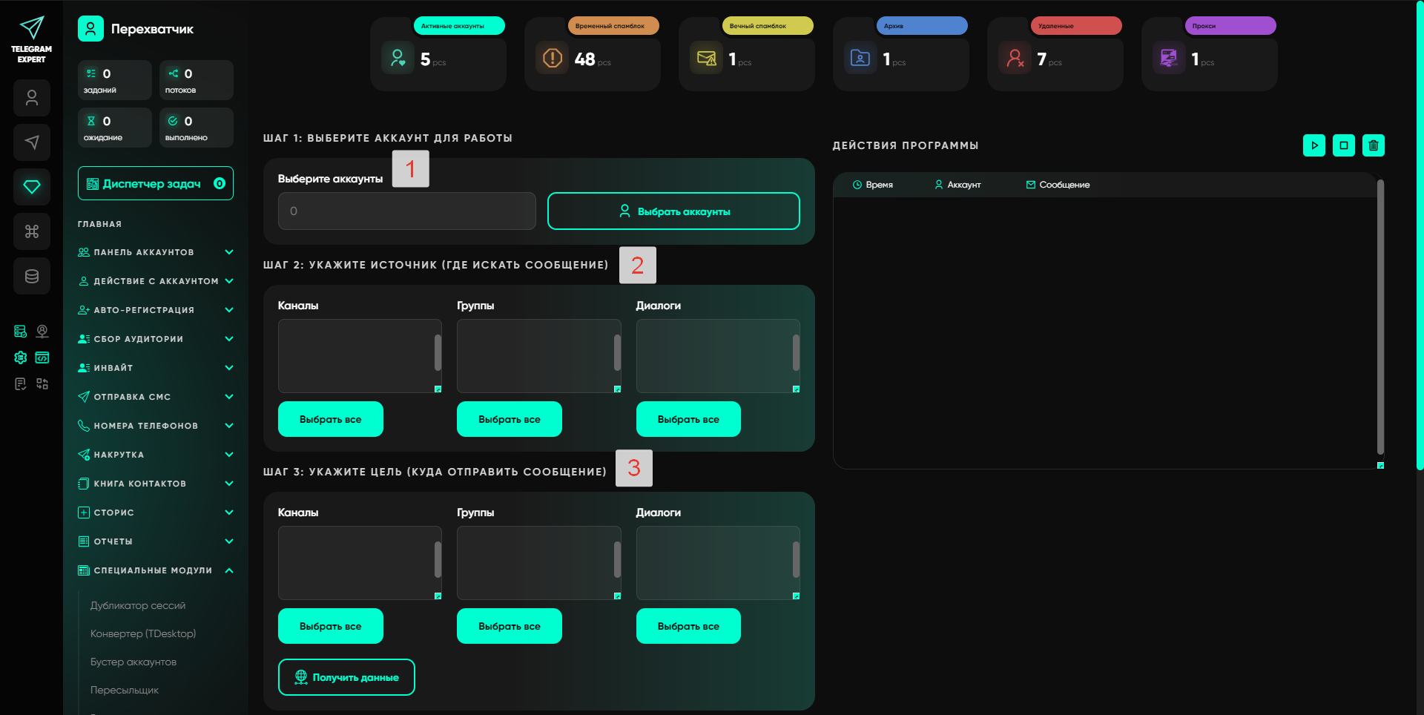Open the database icon in the left rail

click(x=32, y=276)
